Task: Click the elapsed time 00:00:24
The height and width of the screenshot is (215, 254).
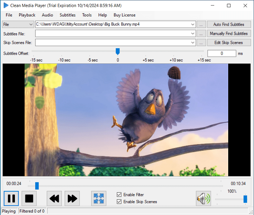Action: point(14,183)
